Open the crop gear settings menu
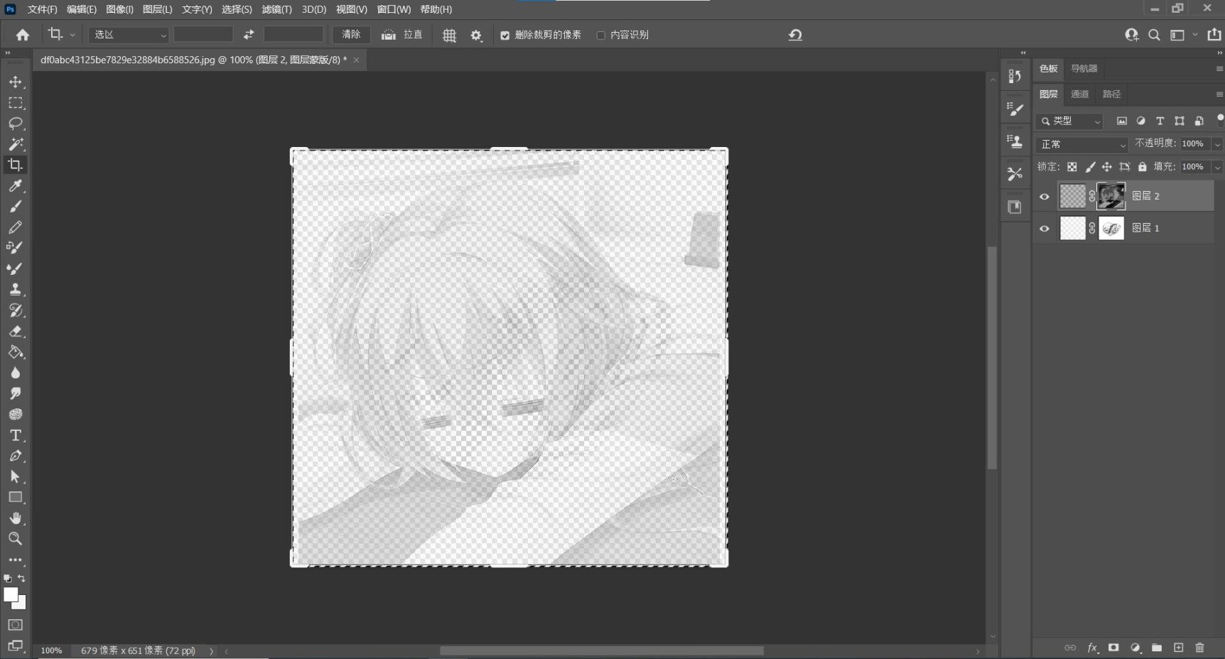The width and height of the screenshot is (1225, 659). 476,36
